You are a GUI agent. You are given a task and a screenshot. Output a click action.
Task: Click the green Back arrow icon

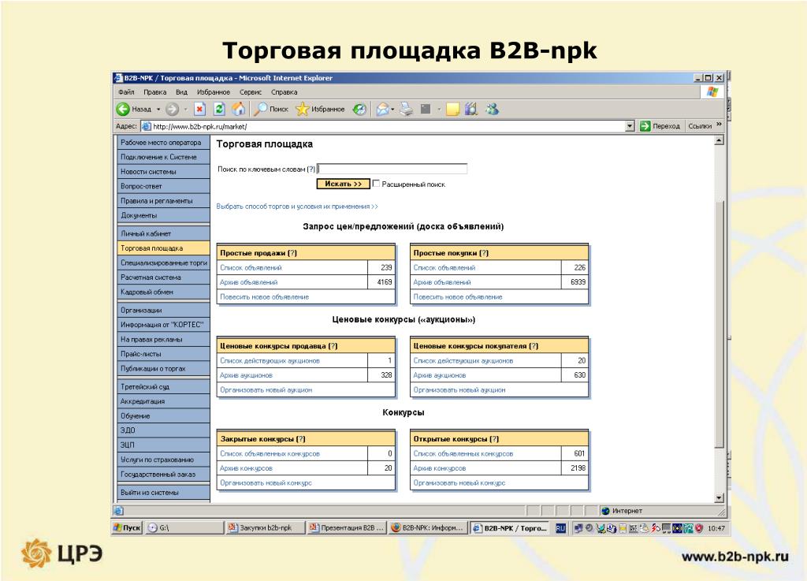click(123, 109)
